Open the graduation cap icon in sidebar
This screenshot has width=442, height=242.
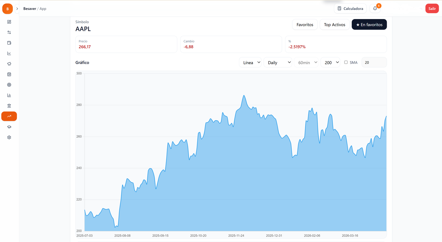(9, 127)
